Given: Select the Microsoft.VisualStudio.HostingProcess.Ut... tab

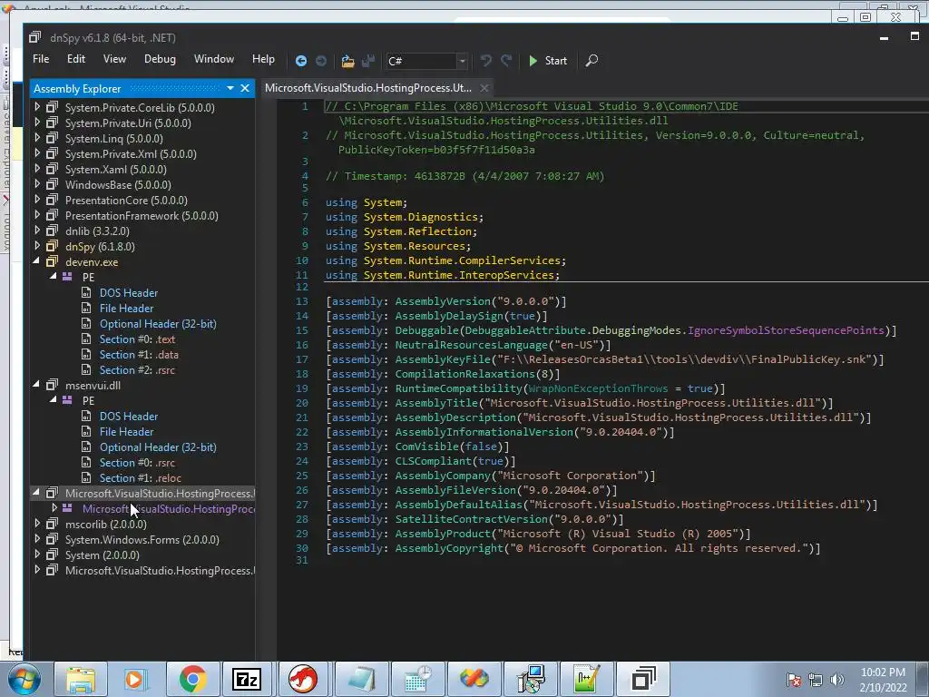Looking at the screenshot, I should point(368,88).
